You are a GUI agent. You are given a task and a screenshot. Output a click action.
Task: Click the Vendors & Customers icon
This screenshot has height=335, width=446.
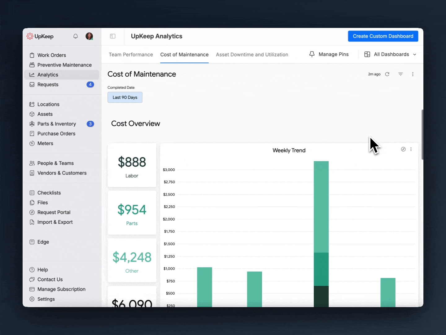(x=32, y=173)
